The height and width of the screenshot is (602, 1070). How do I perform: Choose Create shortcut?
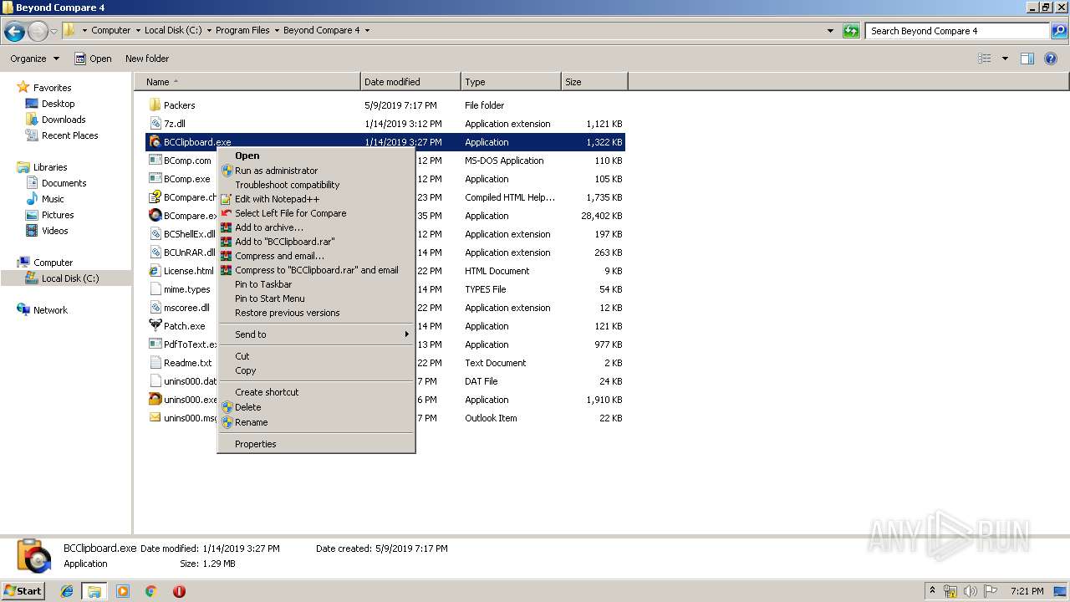[x=316, y=392]
